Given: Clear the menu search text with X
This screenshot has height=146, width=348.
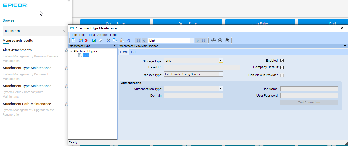Looking at the screenshot, I should pyautogui.click(x=64, y=31).
